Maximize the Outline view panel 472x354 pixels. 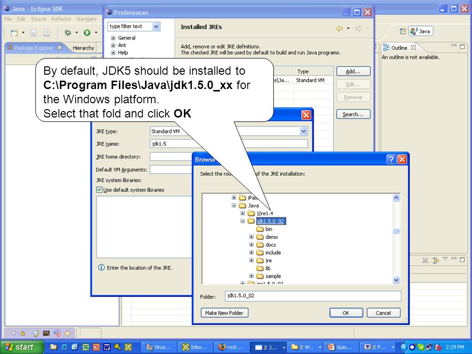tap(462, 46)
